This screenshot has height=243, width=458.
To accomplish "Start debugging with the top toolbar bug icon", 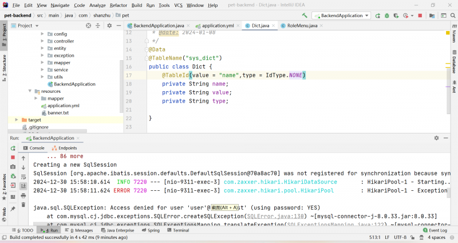I will coord(387,15).
